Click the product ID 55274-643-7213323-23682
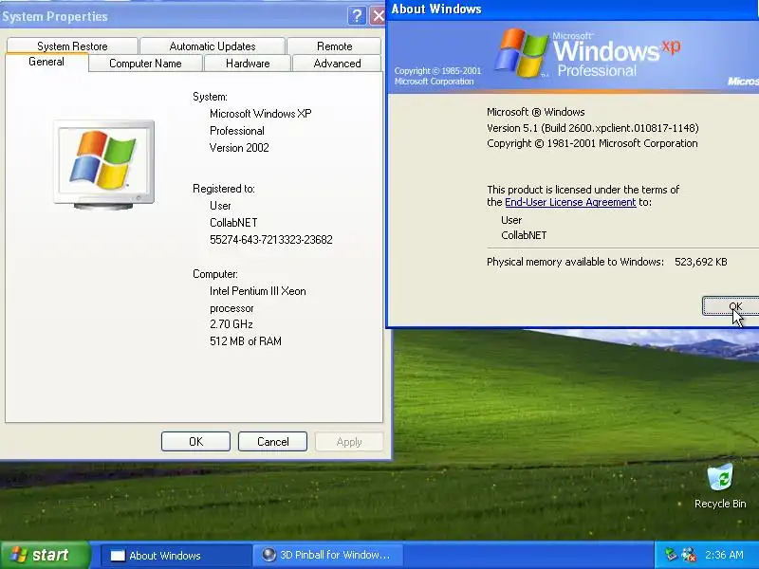Image resolution: width=759 pixels, height=569 pixels. coord(271,240)
